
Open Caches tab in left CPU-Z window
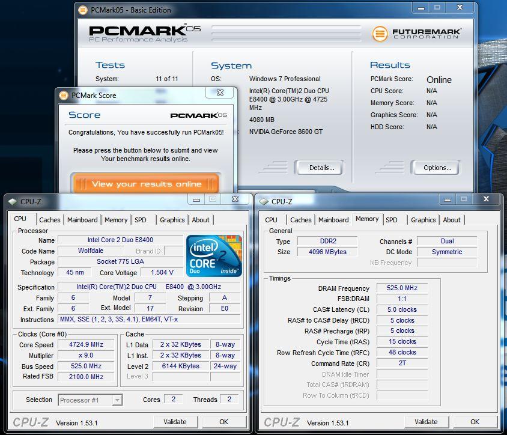[x=50, y=220]
